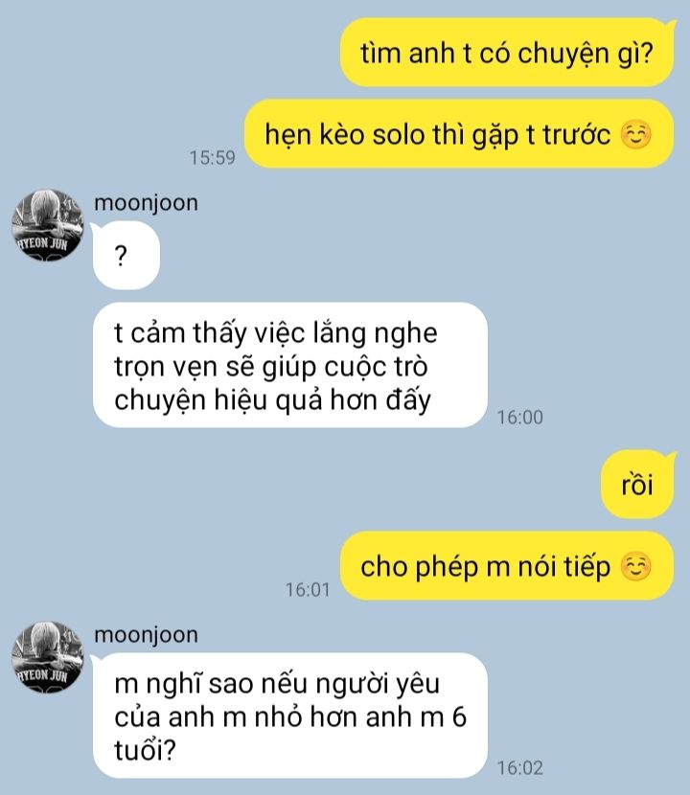Tap the 16:01 timestamp
Image resolution: width=690 pixels, height=795 pixels.
click(308, 590)
